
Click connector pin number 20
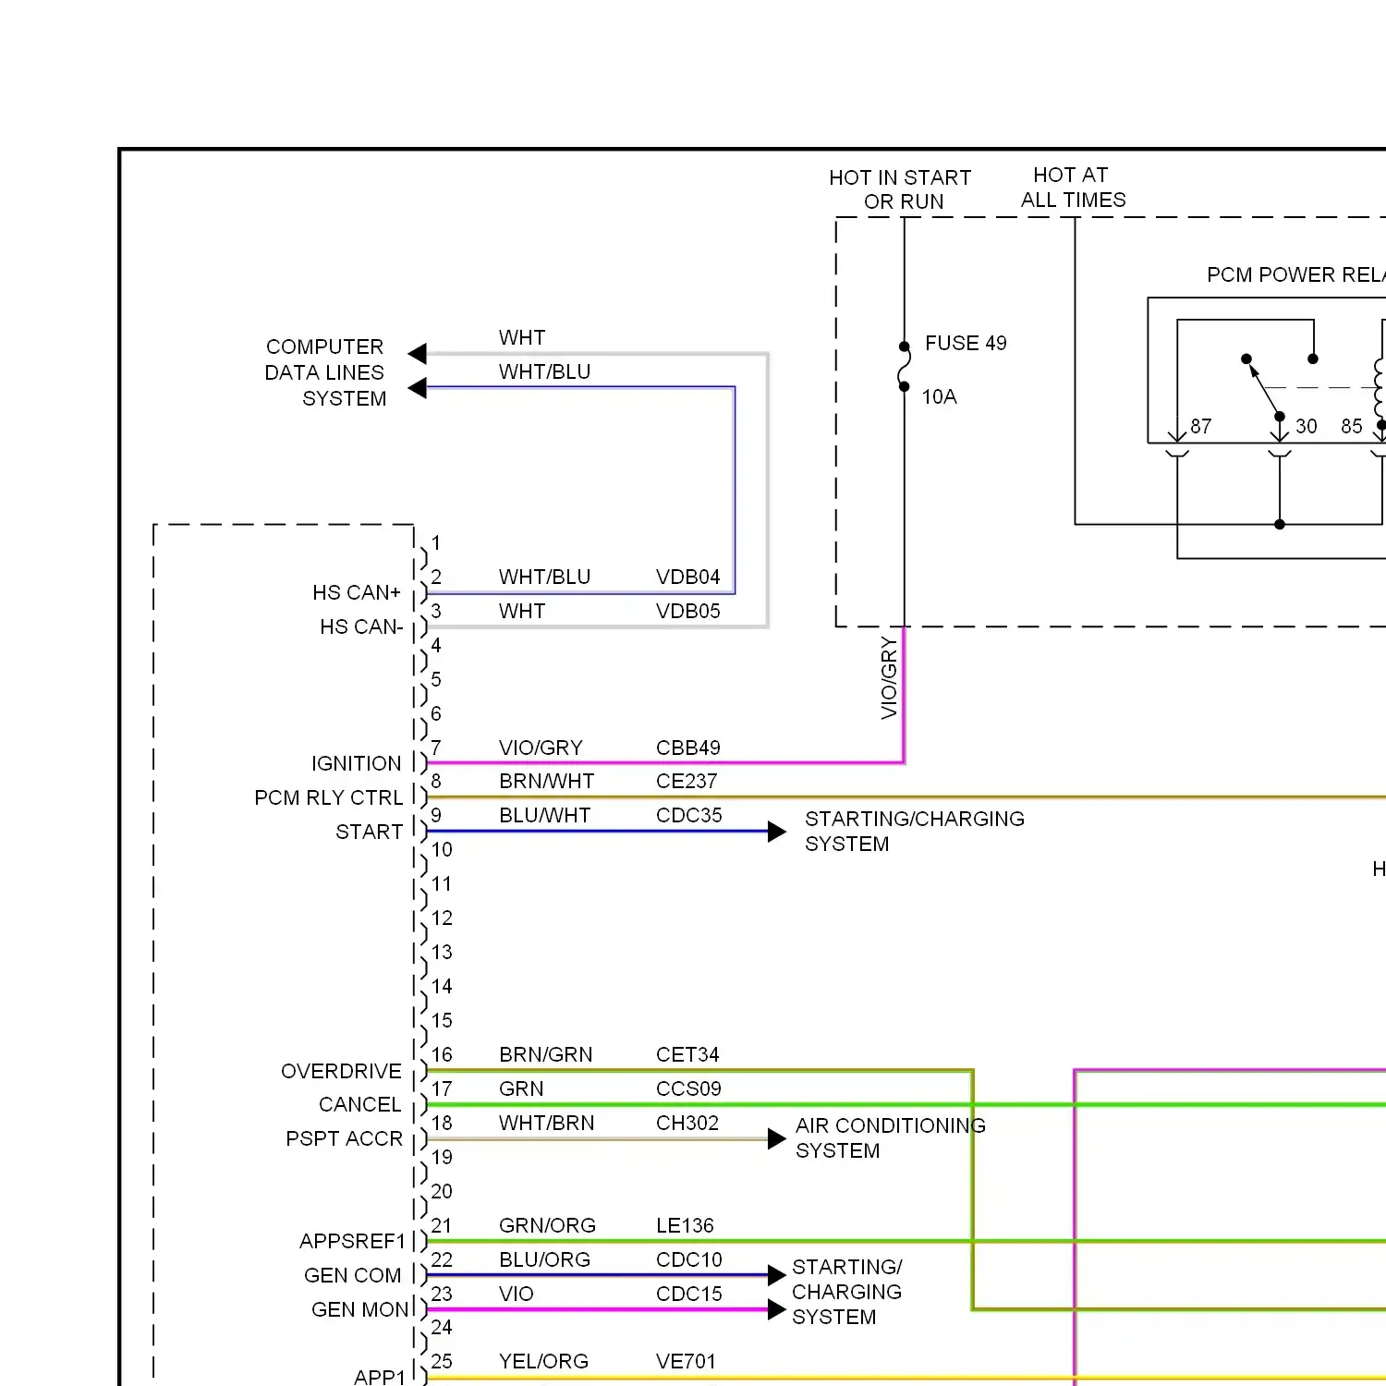point(442,1191)
